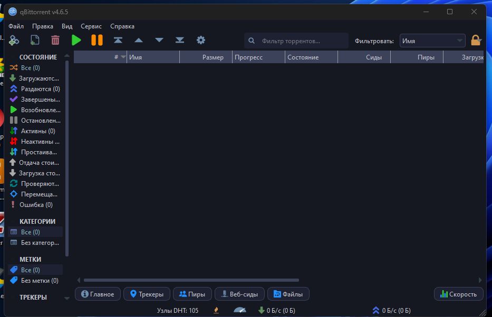Sort by the Имя column header
The height and width of the screenshot is (317, 492).
pyautogui.click(x=153, y=57)
